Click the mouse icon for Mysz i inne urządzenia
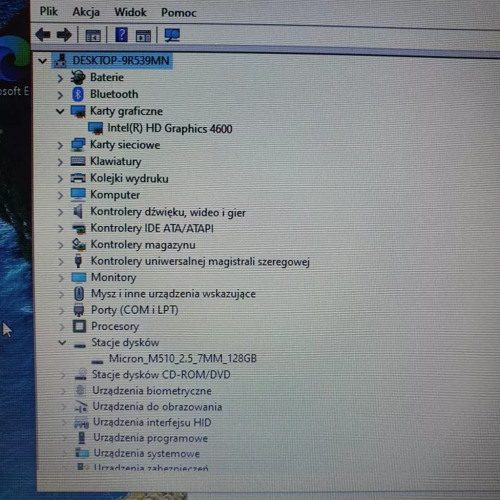Viewport: 500px width, 500px height. pos(79,294)
